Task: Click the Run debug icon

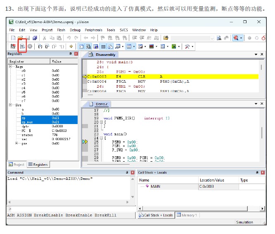Action: tap(22, 46)
